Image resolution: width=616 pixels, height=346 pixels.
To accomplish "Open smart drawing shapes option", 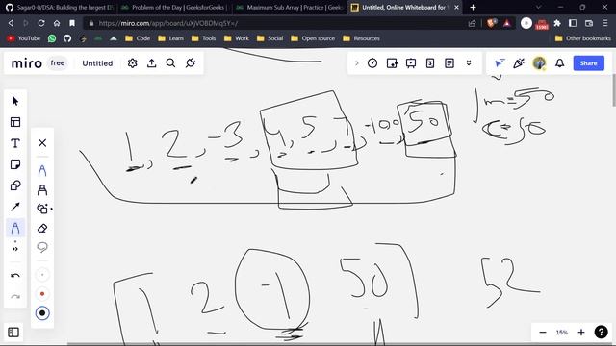I will [43, 209].
